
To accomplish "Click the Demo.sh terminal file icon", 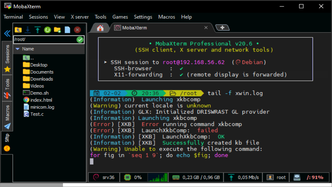I will (26, 93).
